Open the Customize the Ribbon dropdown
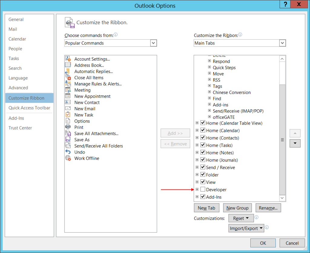Image resolution: width=310 pixels, height=253 pixels. coord(282,43)
